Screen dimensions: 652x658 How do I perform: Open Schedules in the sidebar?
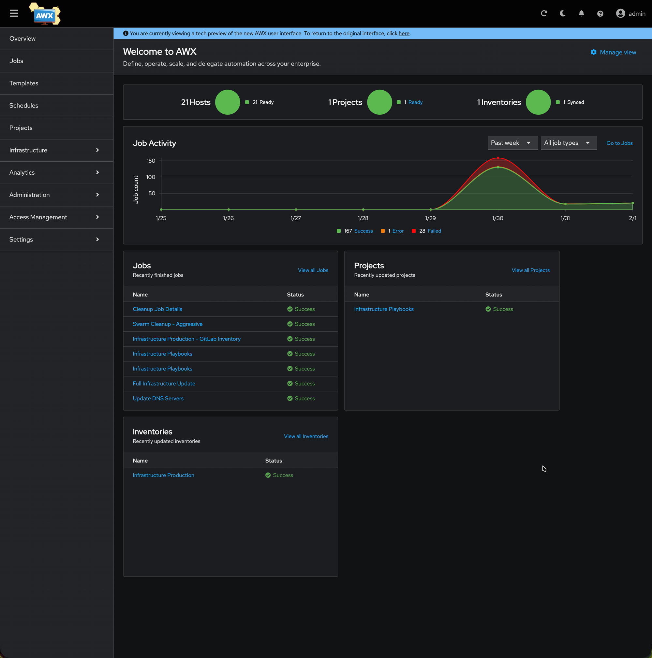point(24,106)
